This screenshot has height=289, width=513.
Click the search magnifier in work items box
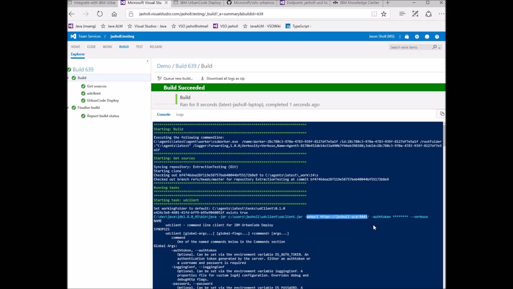point(434,47)
